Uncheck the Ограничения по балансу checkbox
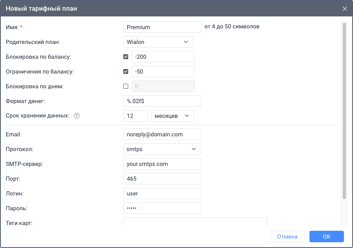This screenshot has height=248, width=353. [x=126, y=71]
